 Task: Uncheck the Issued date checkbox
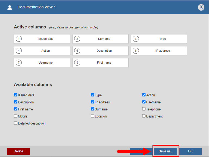15,95
